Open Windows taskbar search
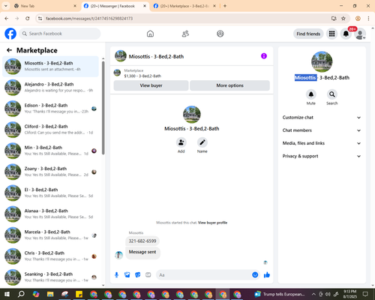This screenshot has height=300, width=375. [x=21, y=294]
